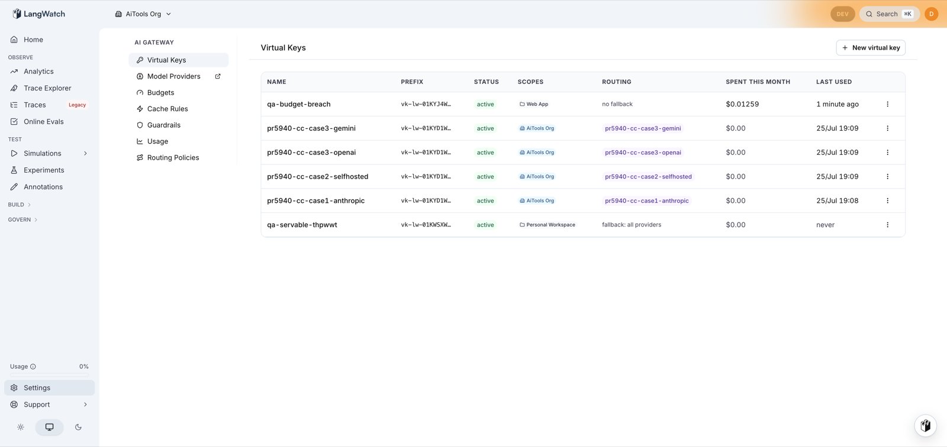Click the 'fallback: all providers' routing text
The height and width of the screenshot is (447, 947).
(632, 225)
